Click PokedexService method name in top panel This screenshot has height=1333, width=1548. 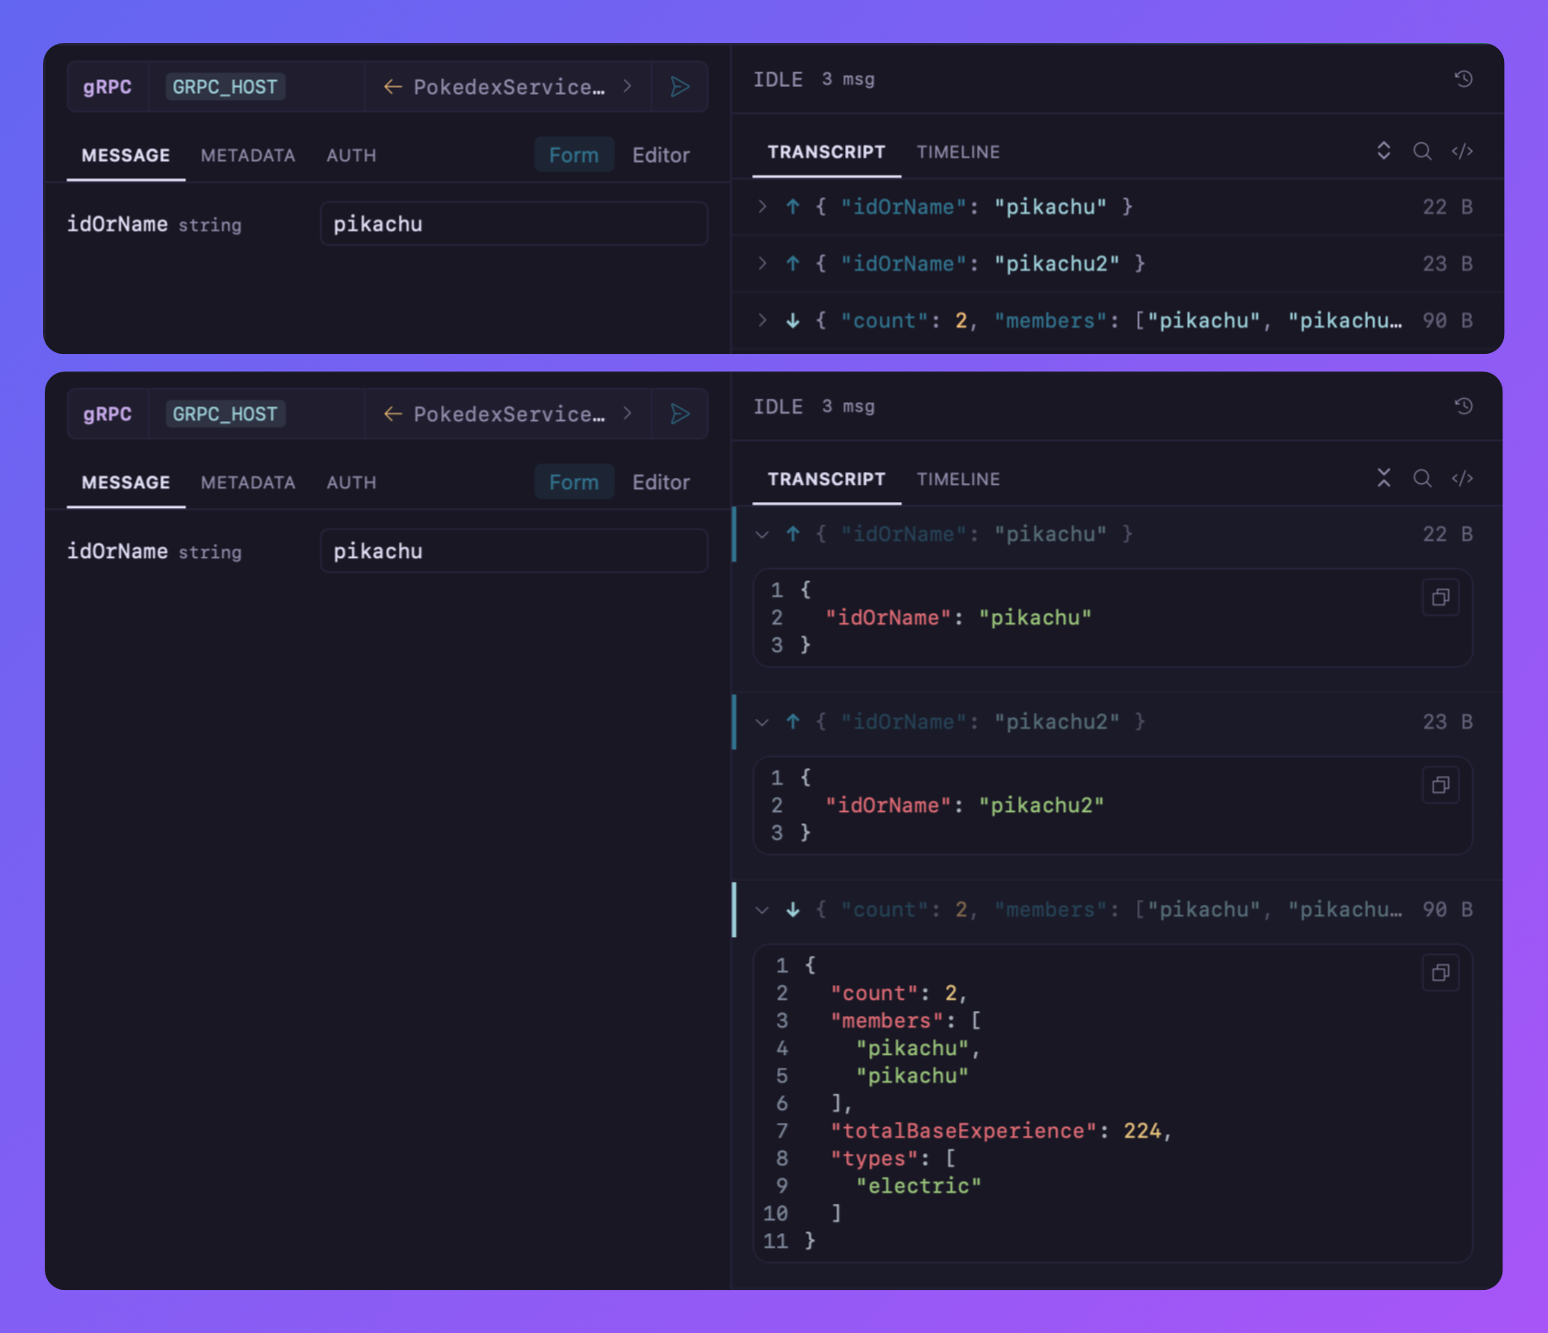(x=509, y=87)
